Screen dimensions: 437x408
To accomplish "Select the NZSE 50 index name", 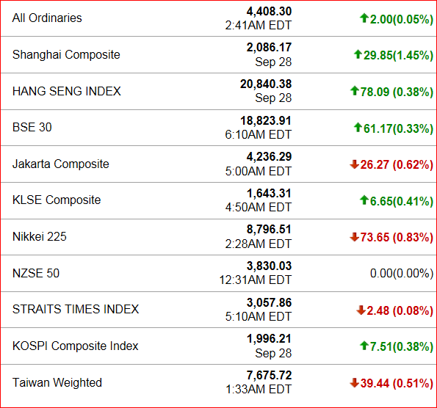I will (x=36, y=273).
